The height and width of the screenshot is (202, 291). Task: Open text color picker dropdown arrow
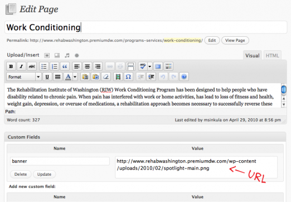(75, 77)
